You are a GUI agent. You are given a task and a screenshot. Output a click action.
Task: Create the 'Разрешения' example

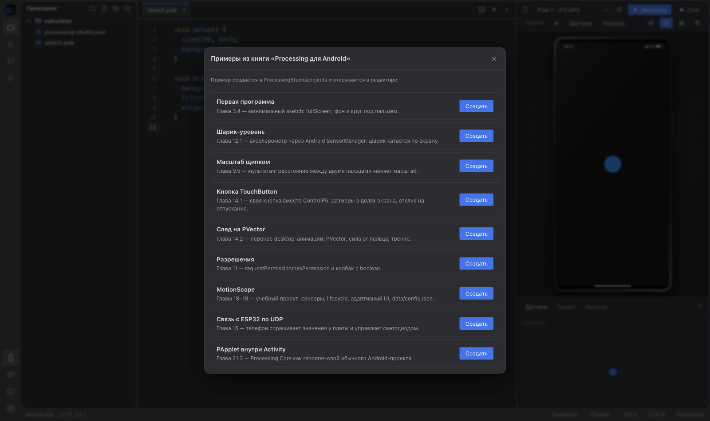476,264
